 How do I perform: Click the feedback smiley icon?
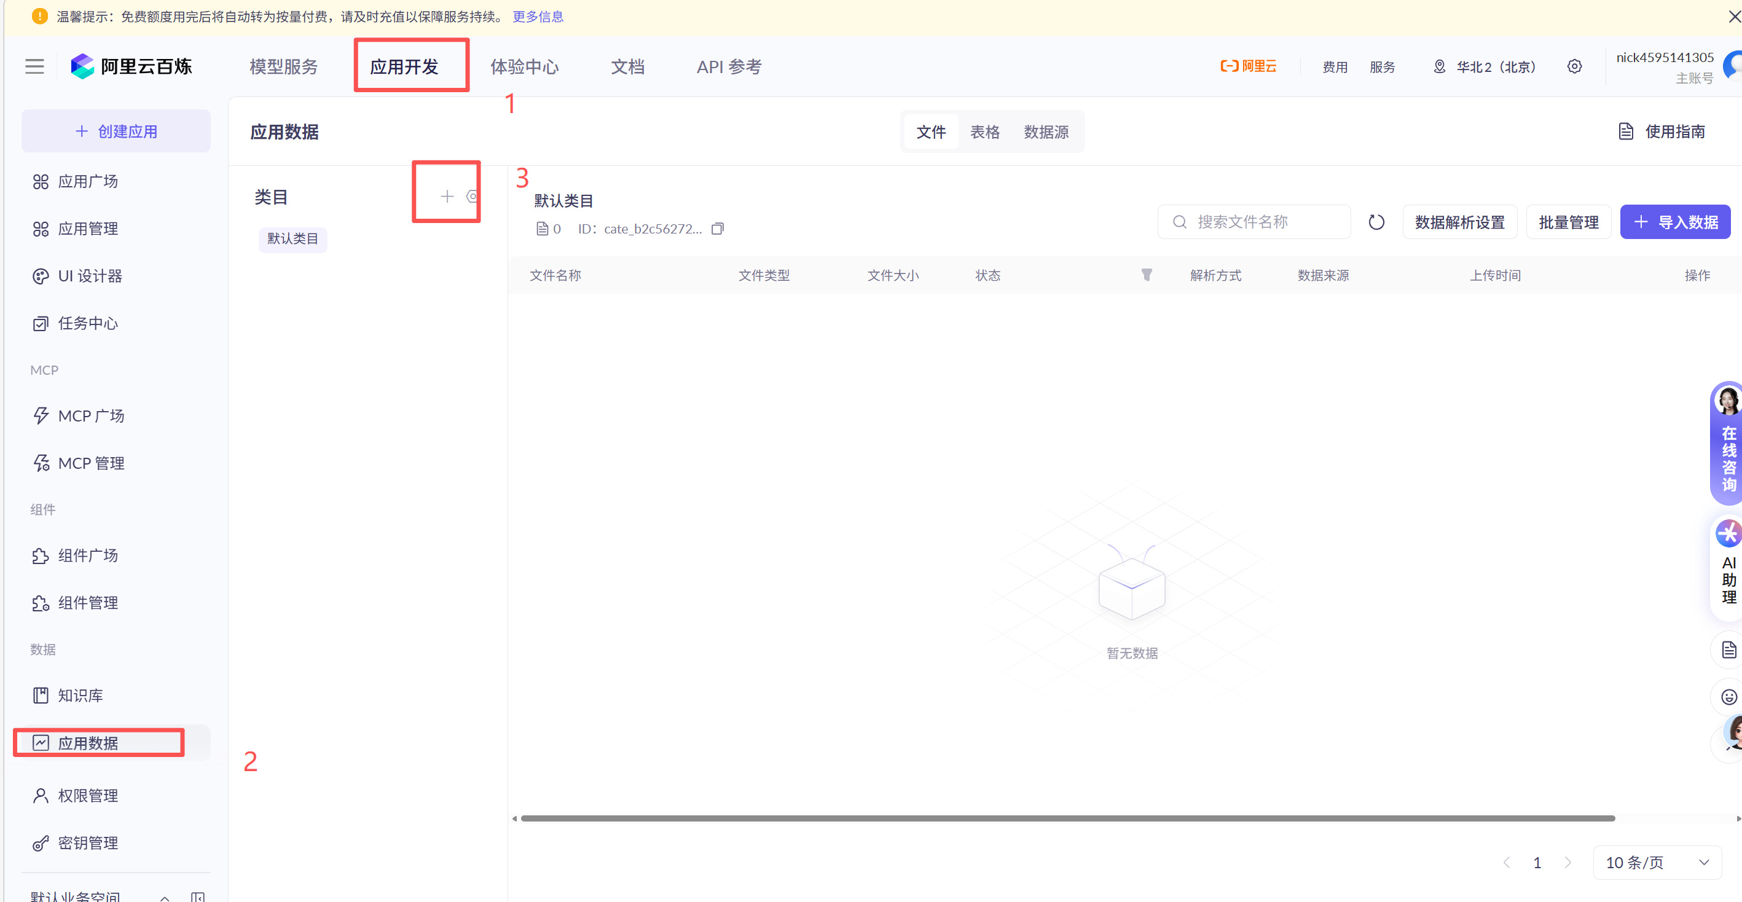[1728, 697]
